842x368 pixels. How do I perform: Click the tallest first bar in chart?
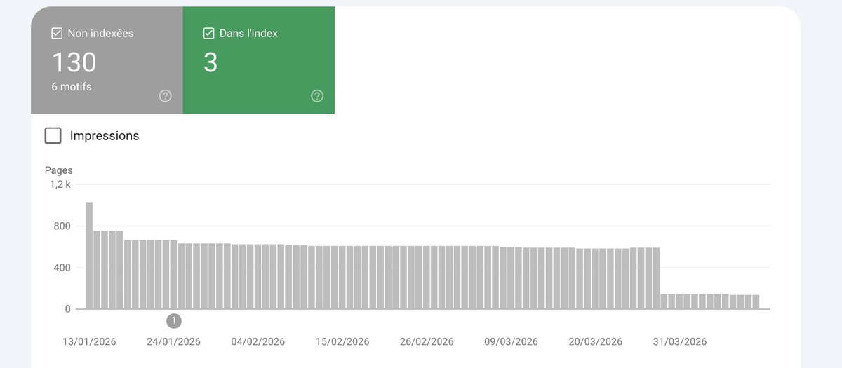[x=89, y=255]
